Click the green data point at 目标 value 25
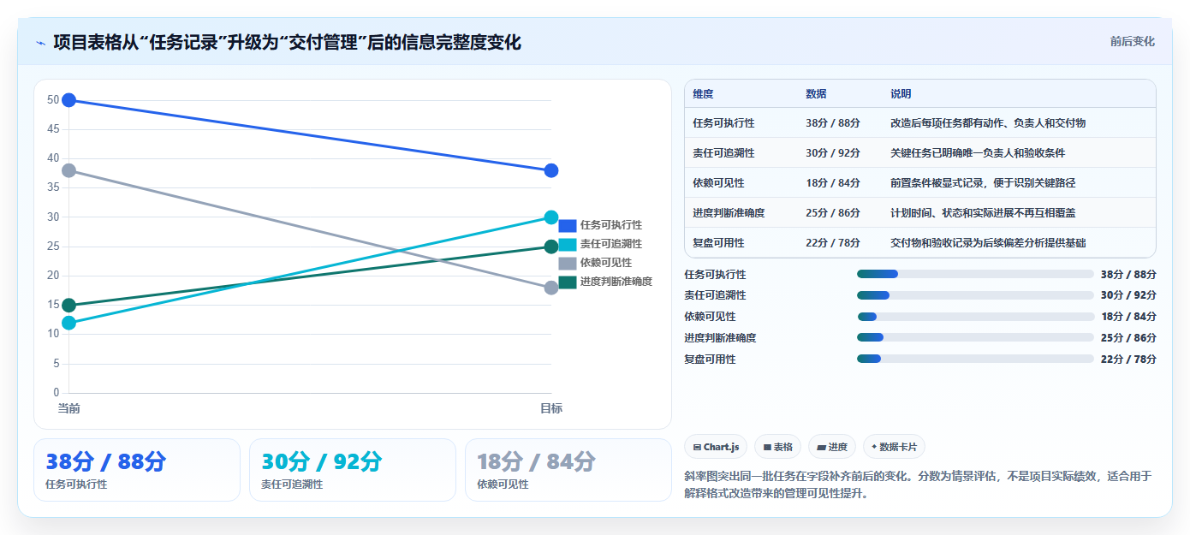 point(551,247)
